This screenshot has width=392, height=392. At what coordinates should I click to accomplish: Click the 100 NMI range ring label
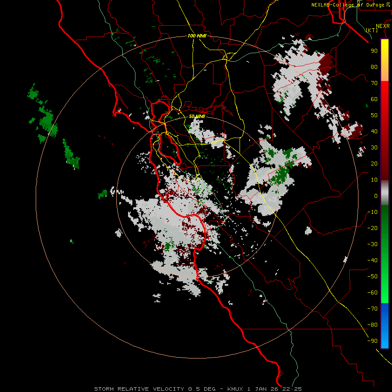(x=197, y=36)
